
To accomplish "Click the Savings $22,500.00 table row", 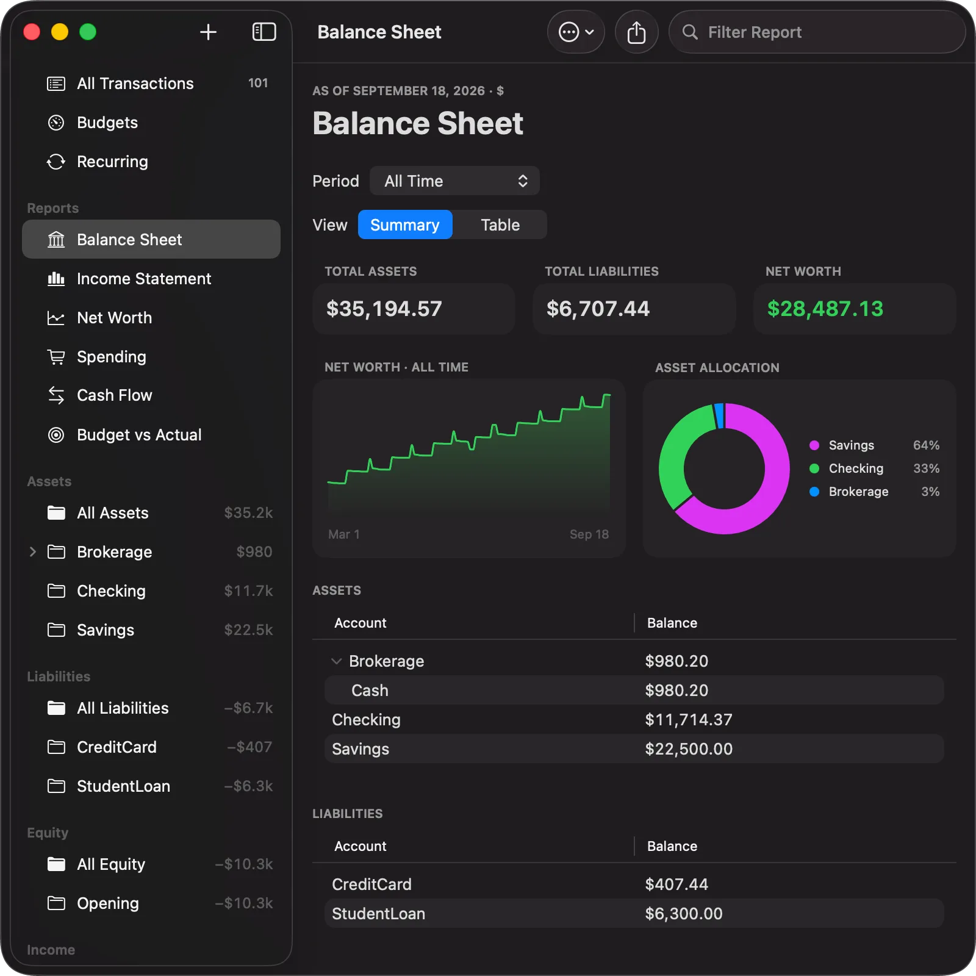I will tap(634, 749).
